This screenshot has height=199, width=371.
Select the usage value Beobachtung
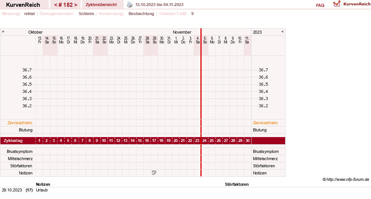141,14
